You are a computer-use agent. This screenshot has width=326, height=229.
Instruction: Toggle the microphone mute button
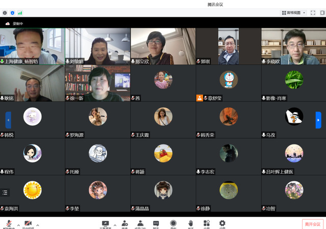tap(9, 224)
